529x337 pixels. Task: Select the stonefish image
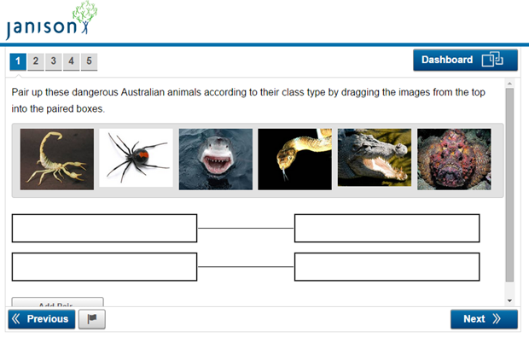point(454,160)
